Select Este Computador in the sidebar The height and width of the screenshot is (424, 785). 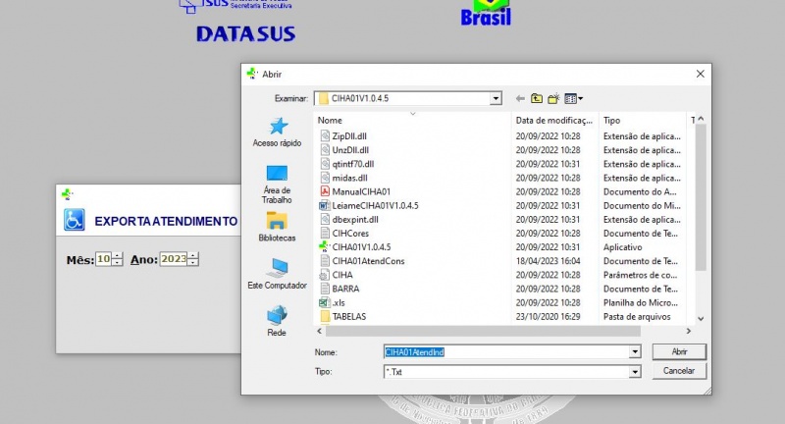pos(277,272)
